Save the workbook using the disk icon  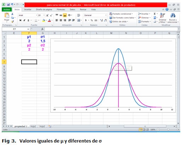[x=8, y=5]
